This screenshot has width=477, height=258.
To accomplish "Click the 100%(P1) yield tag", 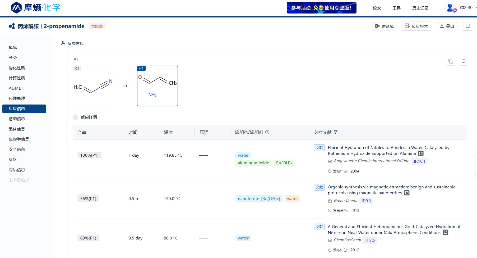I will [x=89, y=155].
